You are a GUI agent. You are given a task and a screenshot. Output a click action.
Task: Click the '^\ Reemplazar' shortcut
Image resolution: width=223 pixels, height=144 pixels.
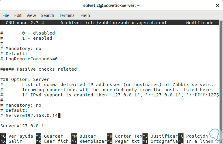coord(89,141)
